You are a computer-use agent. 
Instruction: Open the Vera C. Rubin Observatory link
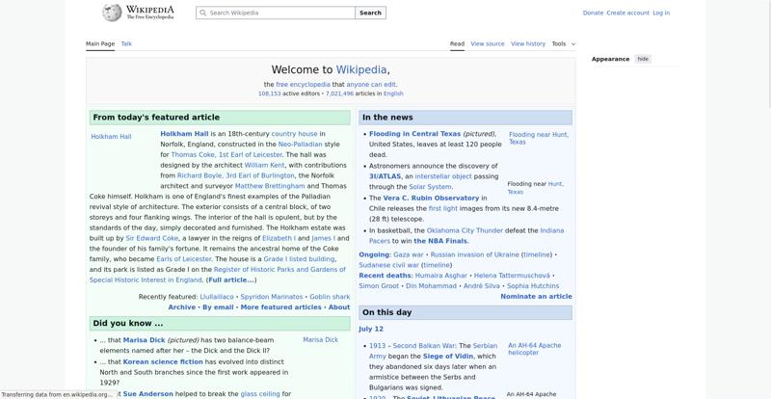point(431,198)
